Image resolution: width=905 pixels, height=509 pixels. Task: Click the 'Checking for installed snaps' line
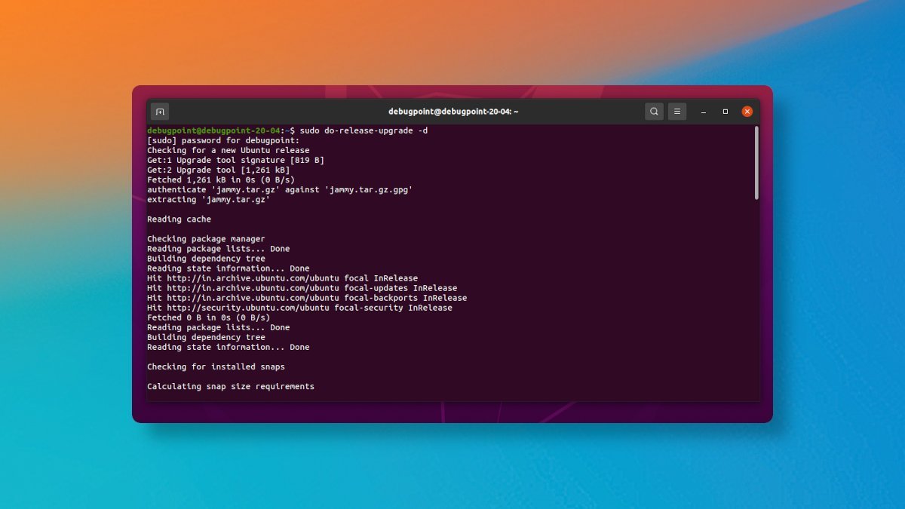(216, 366)
